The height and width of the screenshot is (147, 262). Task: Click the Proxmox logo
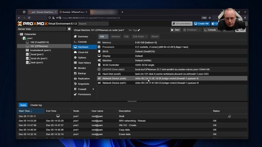click(32, 24)
